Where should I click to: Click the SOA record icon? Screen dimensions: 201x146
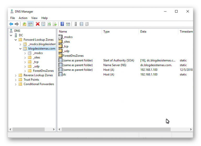(x=60, y=60)
